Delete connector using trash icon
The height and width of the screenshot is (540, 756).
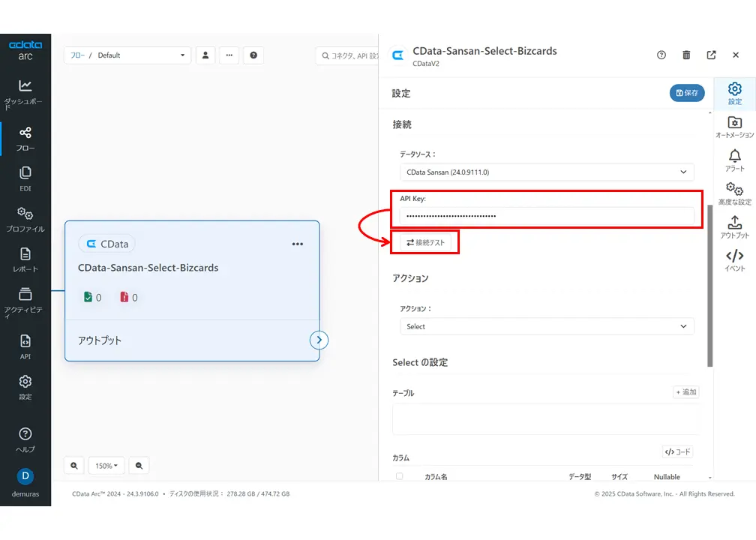point(686,55)
